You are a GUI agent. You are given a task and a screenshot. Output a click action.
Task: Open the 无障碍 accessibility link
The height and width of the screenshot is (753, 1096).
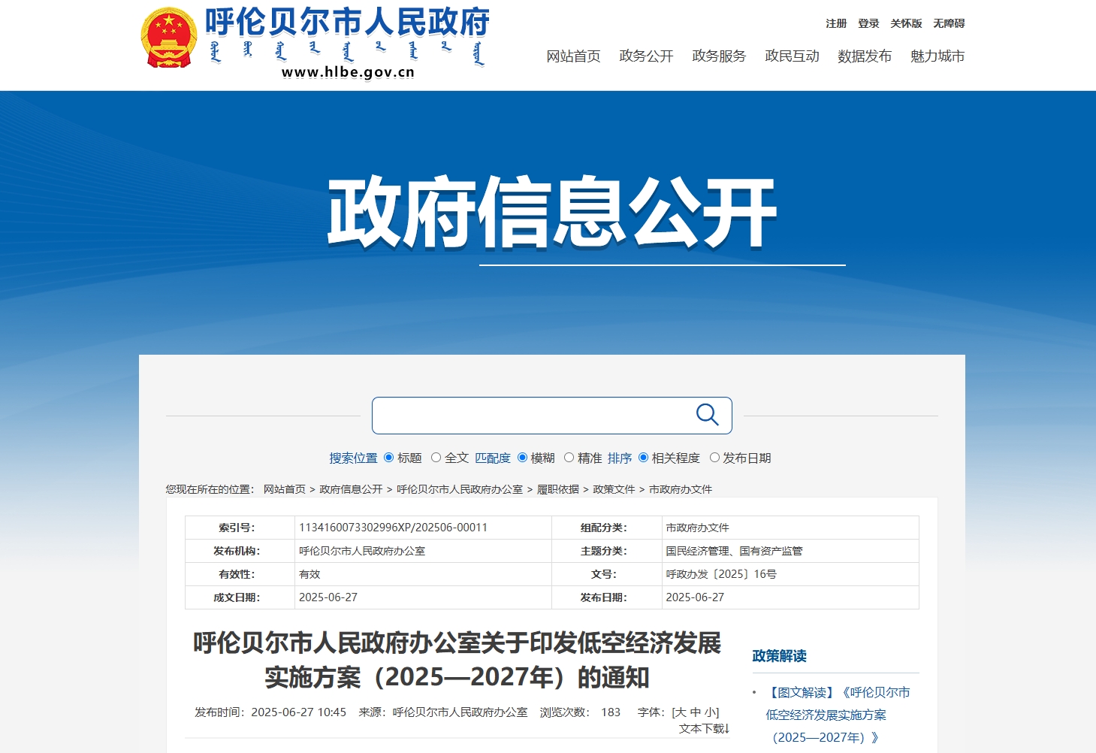949,24
